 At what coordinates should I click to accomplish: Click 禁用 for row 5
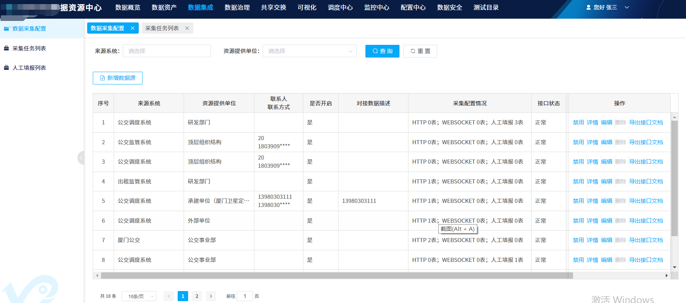[578, 201]
